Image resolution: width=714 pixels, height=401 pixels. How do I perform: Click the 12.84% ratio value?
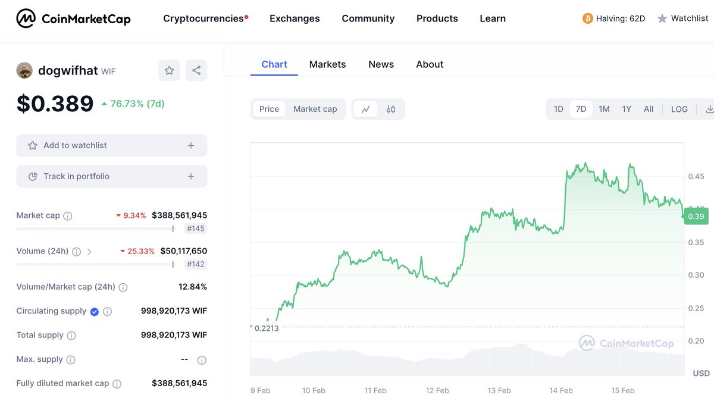pos(193,287)
